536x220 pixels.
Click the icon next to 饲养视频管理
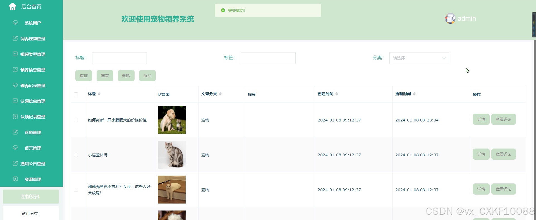click(15, 38)
